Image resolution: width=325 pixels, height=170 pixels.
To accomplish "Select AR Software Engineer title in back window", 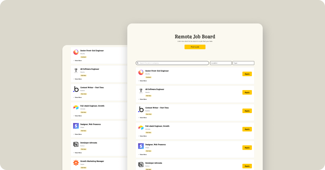I will [90, 69].
